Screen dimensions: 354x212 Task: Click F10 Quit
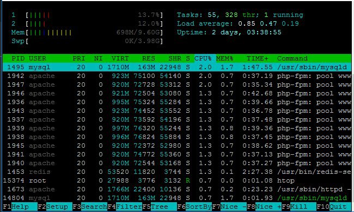click(334, 207)
